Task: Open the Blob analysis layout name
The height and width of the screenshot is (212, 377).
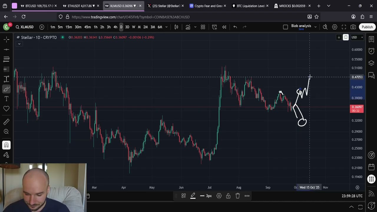Action: tap(301, 26)
